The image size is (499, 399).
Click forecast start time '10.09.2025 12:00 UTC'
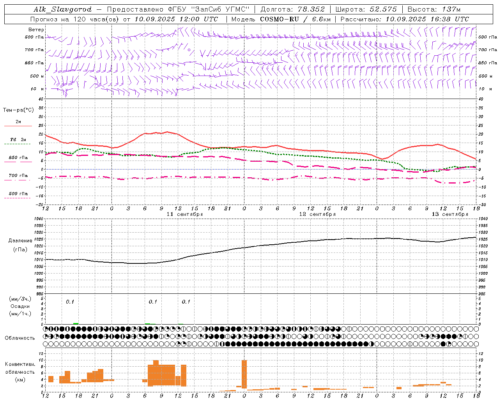tap(176, 19)
